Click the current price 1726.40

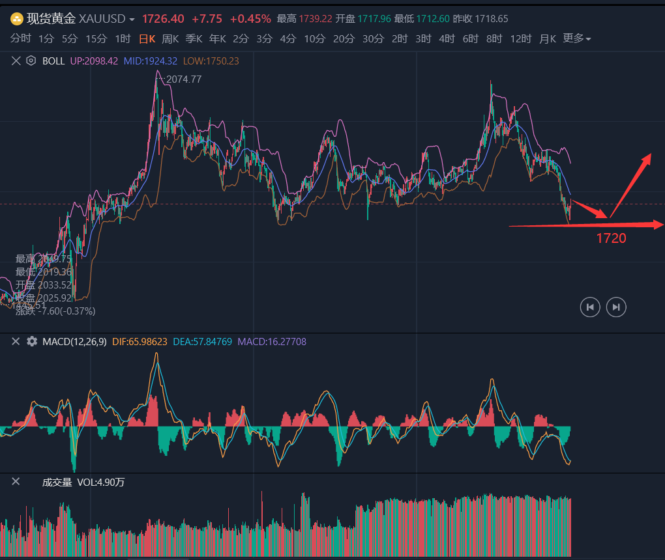(x=163, y=19)
